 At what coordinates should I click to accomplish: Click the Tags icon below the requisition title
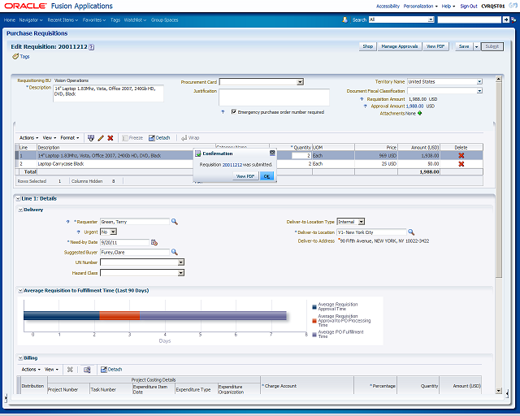click(15, 56)
